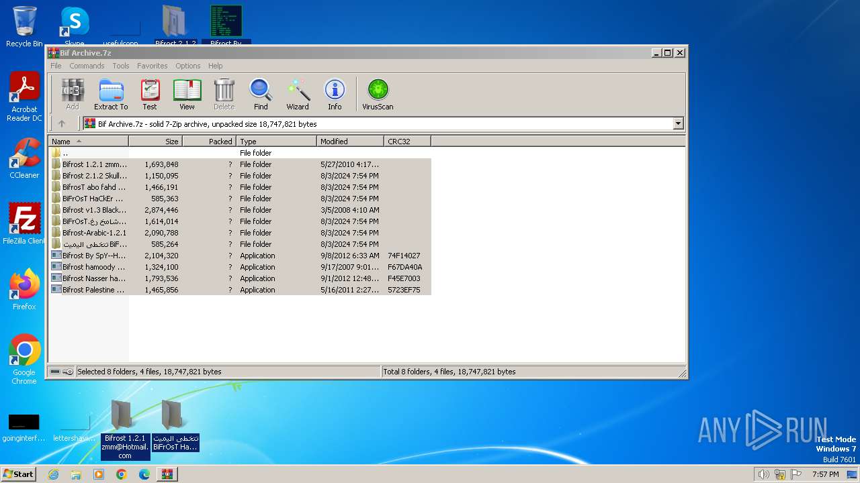Open Internet Explorer from taskbar
860x483 pixels.
(x=53, y=474)
